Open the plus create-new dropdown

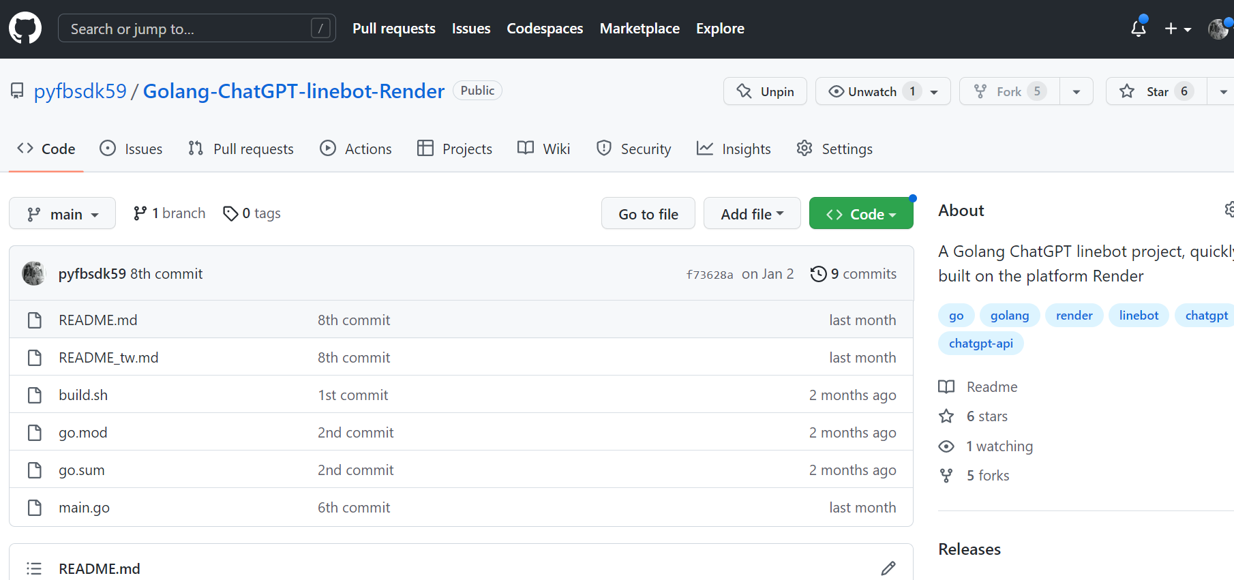coord(1177,29)
